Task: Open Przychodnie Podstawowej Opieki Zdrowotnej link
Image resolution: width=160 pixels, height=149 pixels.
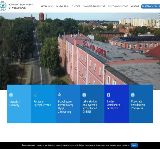Action: pyautogui.click(x=65, y=107)
